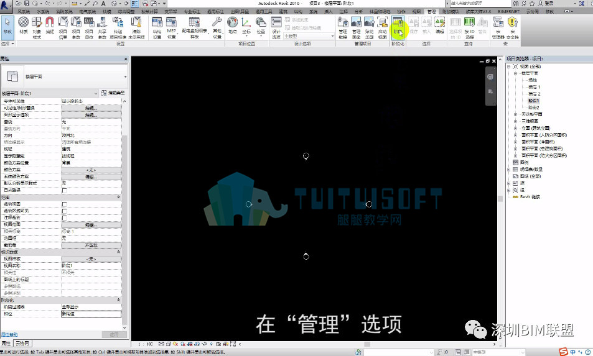Click the Phase (相位) value field
The width and height of the screenshot is (593, 356).
click(91, 314)
